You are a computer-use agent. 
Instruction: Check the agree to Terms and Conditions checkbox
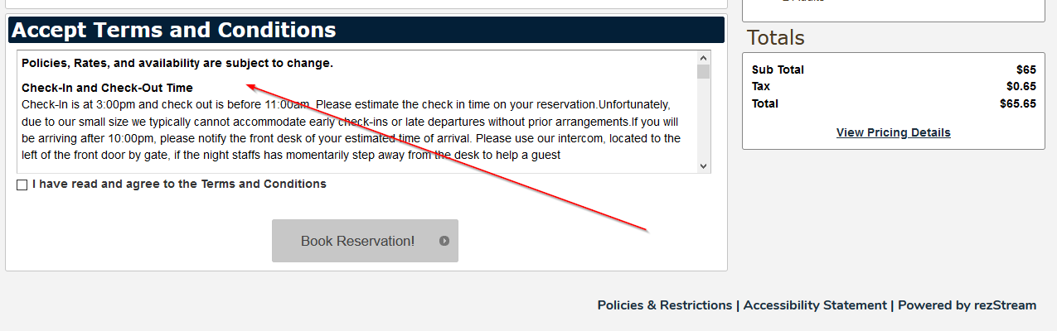pyautogui.click(x=22, y=185)
